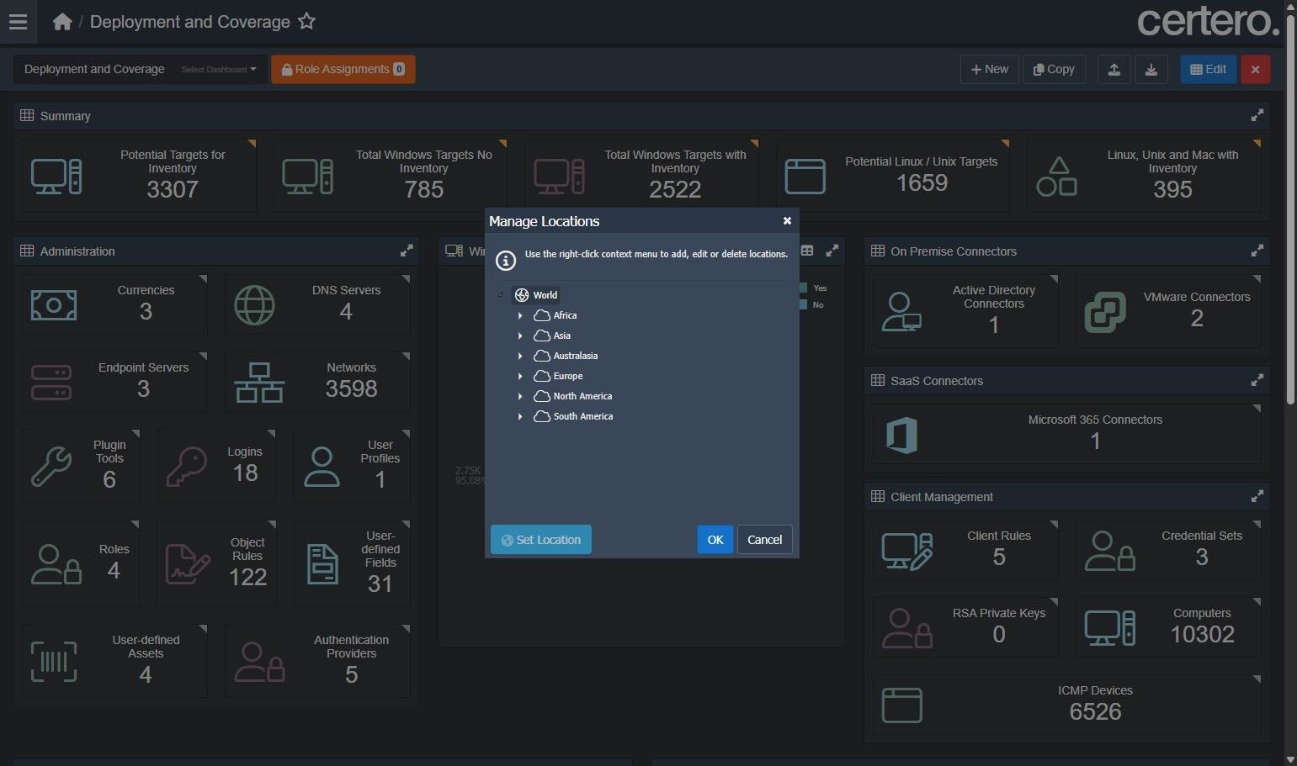Expand the Australasia location node
This screenshot has width=1297, height=766.
[x=520, y=356]
